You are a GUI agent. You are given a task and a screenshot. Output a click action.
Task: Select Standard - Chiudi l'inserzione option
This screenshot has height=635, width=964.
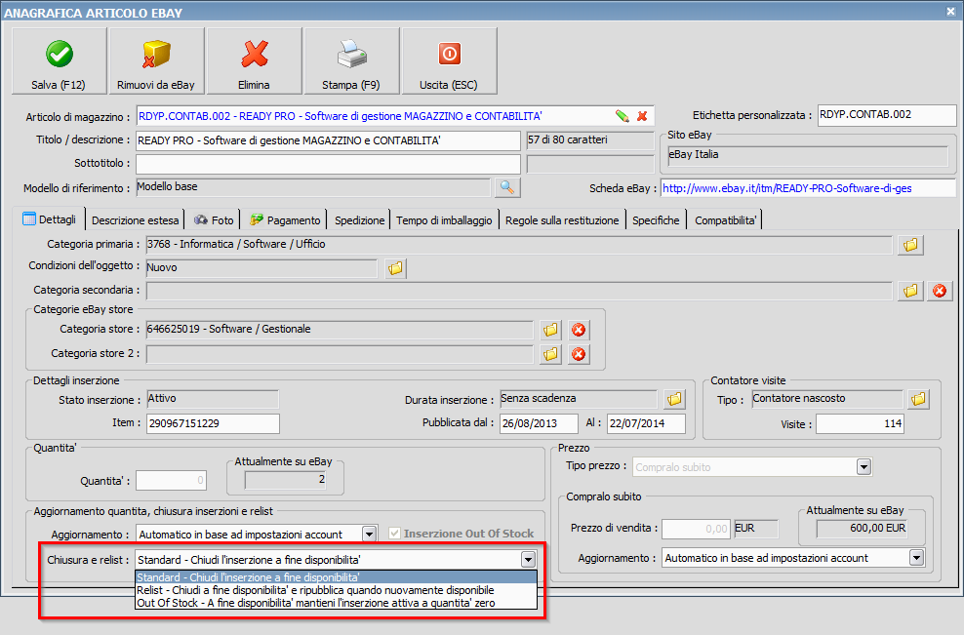(x=336, y=577)
